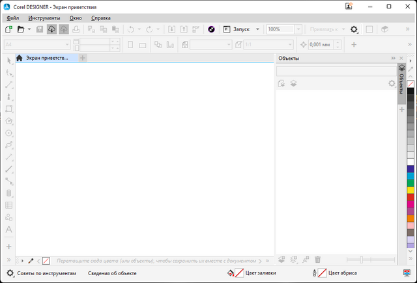417x283 pixels.
Task: Select the Connector tool
Action: pos(9,181)
